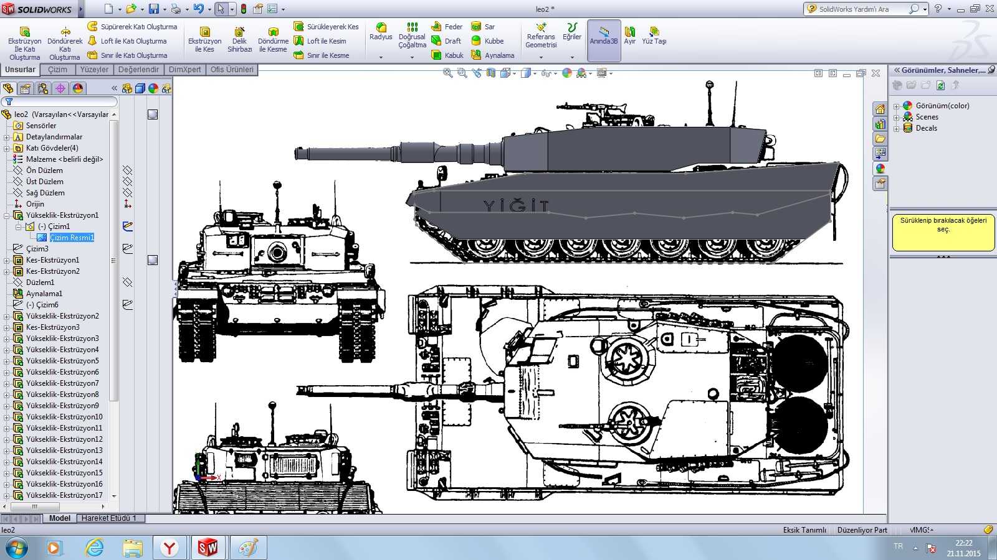Image resolution: width=997 pixels, height=560 pixels.
Task: Click the Ayır split tool
Action: (x=630, y=35)
